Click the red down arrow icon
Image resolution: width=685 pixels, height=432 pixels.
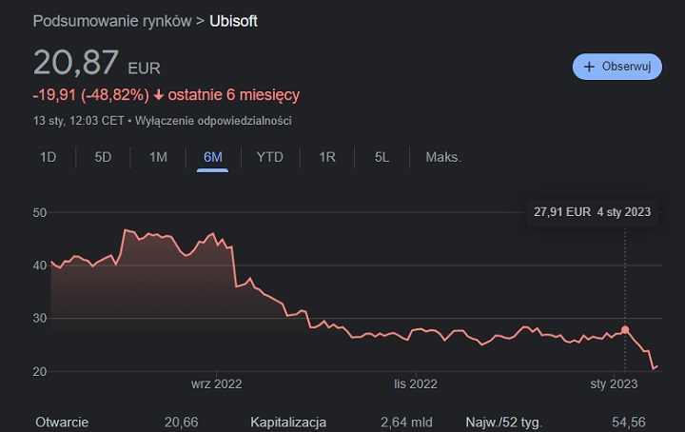[159, 95]
